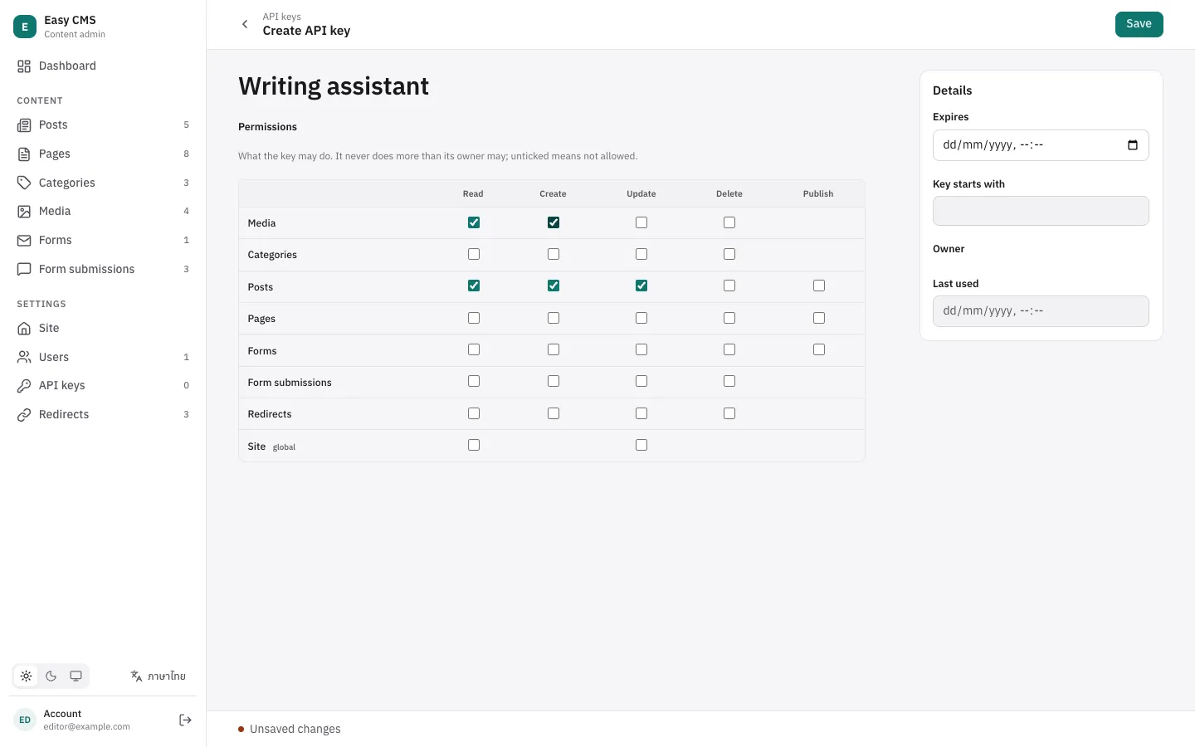
Task: Click the Categories tag icon
Action: pos(24,183)
